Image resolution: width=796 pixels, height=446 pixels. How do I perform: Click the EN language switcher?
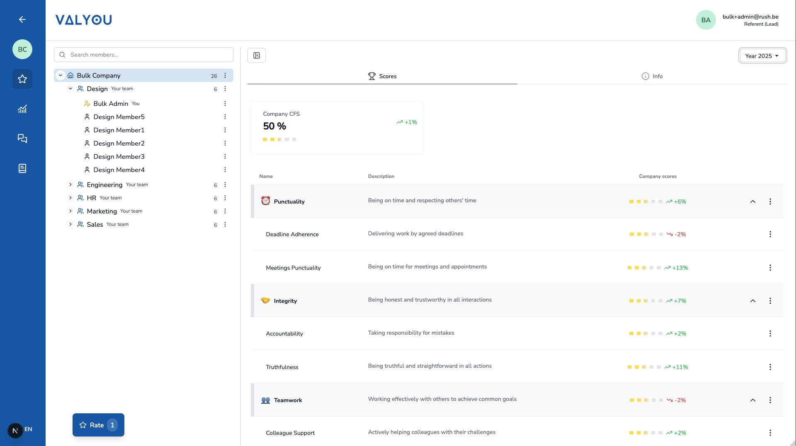tap(28, 429)
